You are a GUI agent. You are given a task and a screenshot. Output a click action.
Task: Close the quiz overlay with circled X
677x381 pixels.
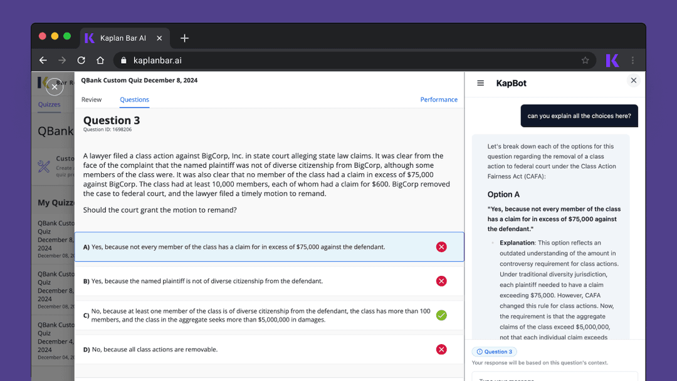click(55, 87)
